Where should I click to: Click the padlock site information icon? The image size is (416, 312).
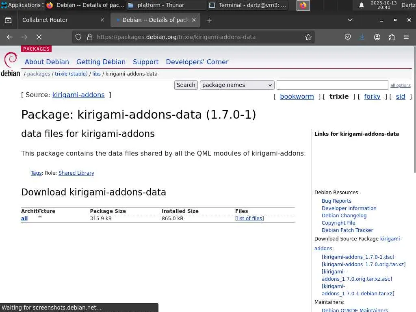(90, 37)
